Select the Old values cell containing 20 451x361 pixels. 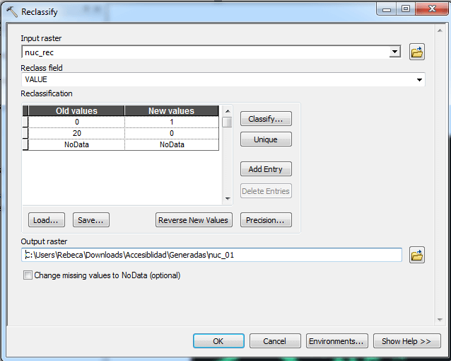pos(76,133)
